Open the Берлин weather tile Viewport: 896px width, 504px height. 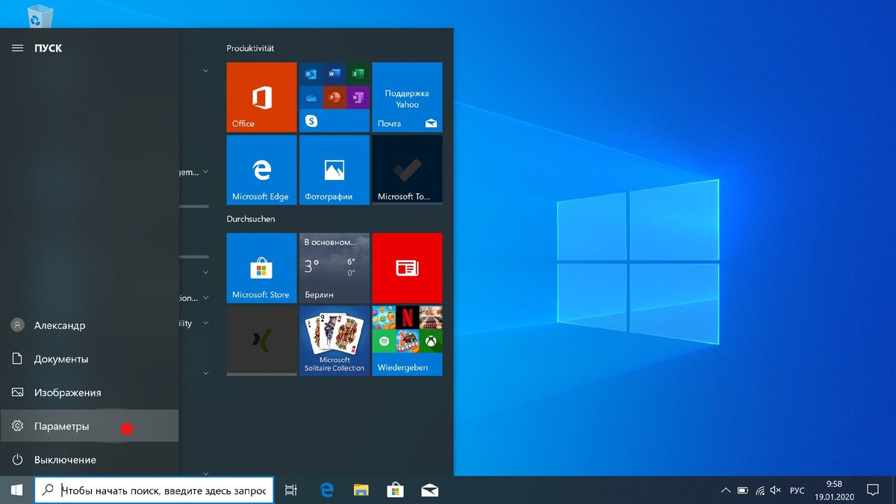point(335,268)
